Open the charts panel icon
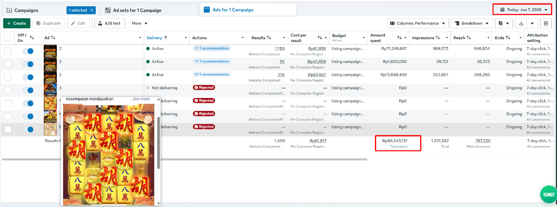557x207 pixels. 545,24
